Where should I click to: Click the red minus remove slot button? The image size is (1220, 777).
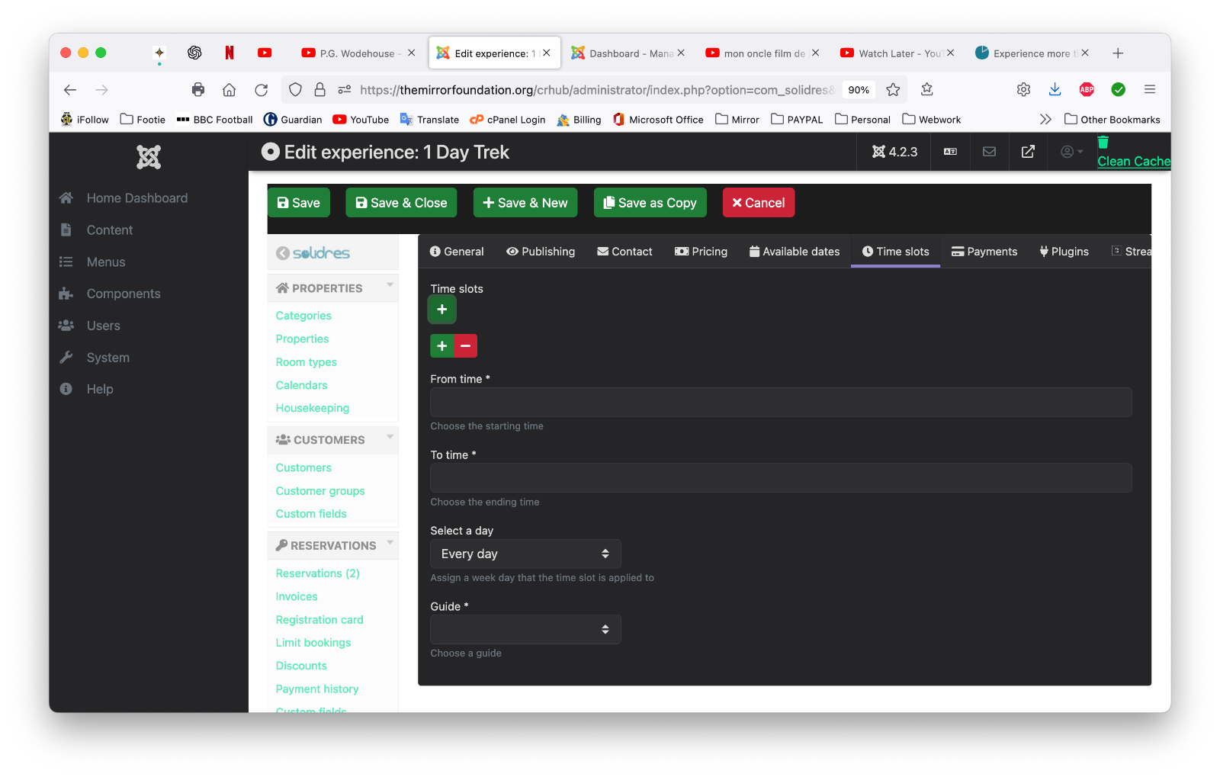tap(465, 346)
